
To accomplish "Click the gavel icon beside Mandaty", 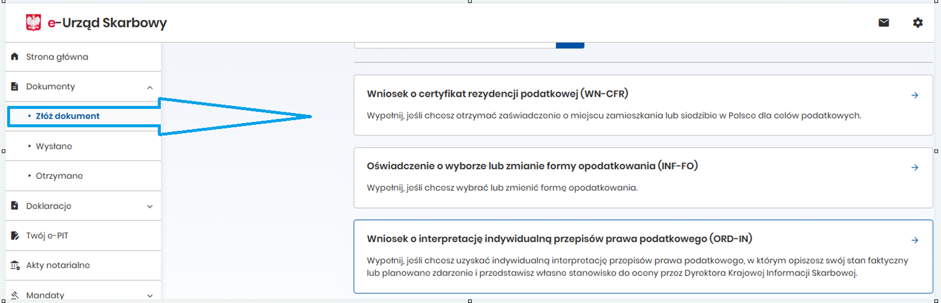I will tap(15, 295).
